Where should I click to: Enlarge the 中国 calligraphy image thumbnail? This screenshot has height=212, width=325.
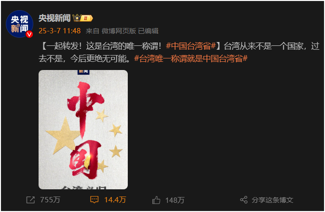(x=83, y=129)
